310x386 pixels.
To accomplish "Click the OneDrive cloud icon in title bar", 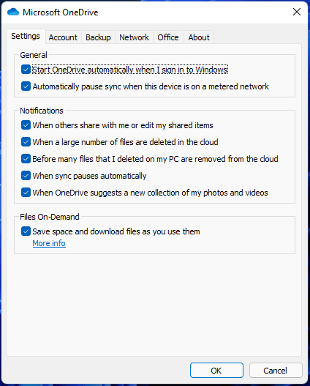I will [13, 12].
